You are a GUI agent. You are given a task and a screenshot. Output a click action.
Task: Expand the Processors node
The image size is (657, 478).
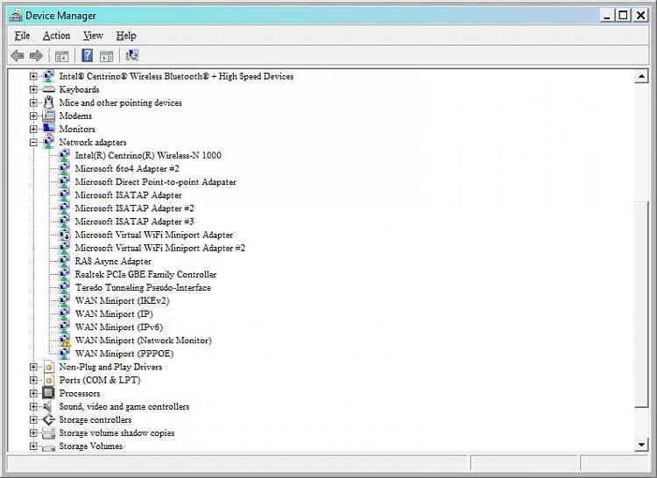coord(33,393)
